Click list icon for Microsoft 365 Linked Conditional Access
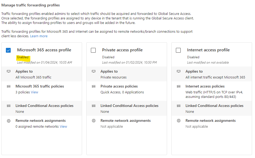 click(x=9, y=106)
